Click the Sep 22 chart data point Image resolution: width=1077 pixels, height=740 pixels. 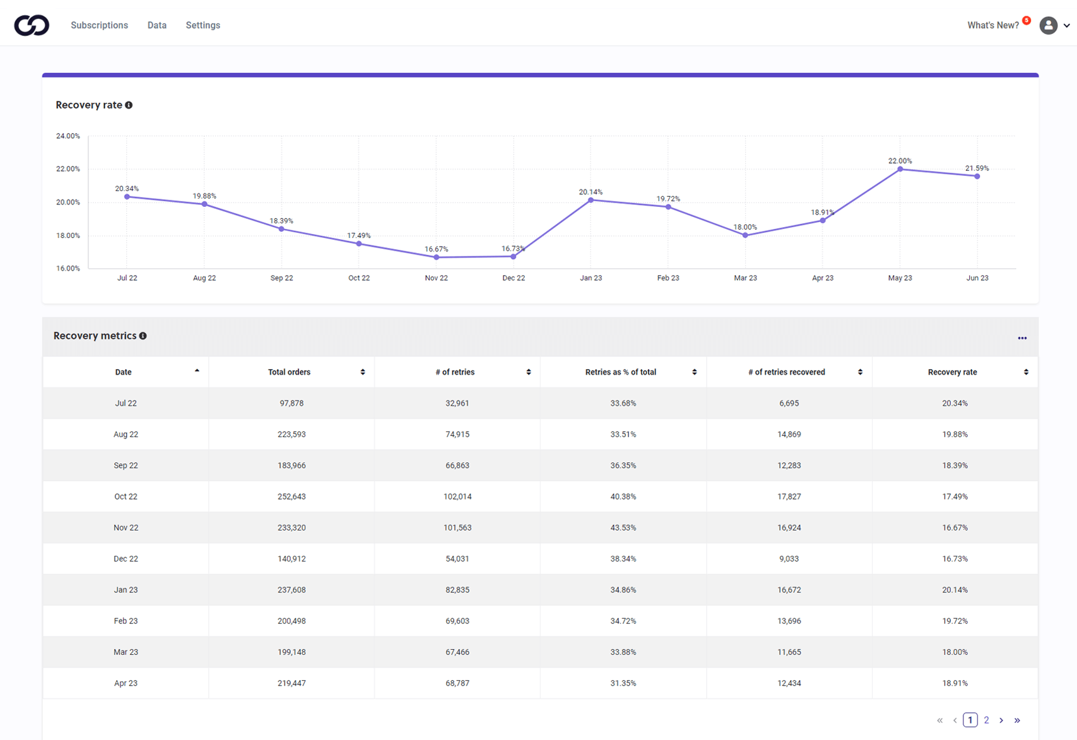pyautogui.click(x=281, y=229)
